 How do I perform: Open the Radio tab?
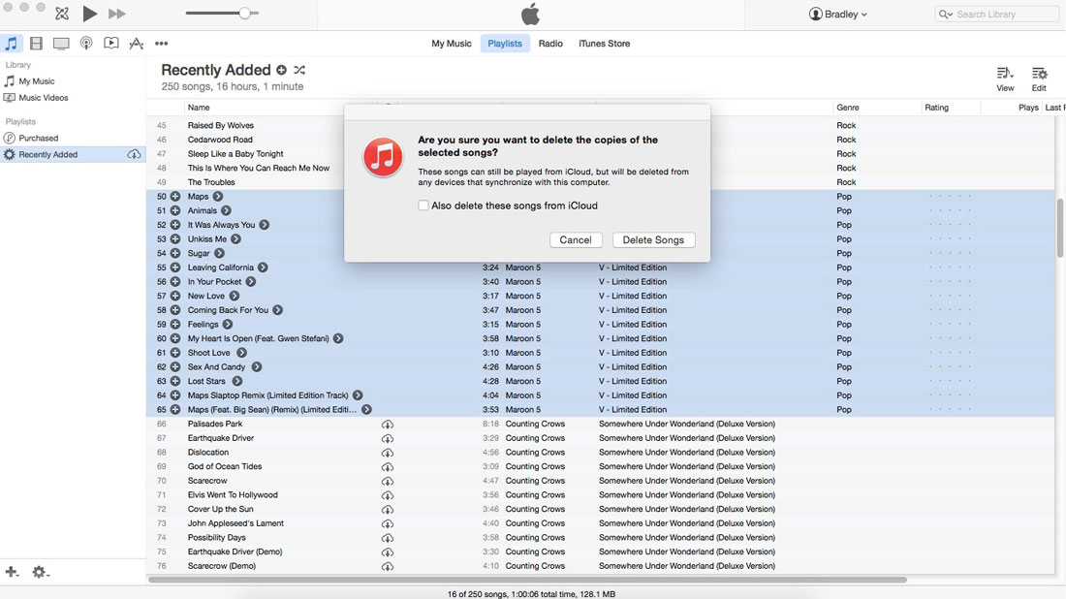pyautogui.click(x=550, y=44)
